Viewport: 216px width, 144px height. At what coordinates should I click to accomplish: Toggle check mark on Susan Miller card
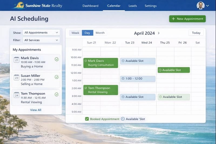[57, 77]
